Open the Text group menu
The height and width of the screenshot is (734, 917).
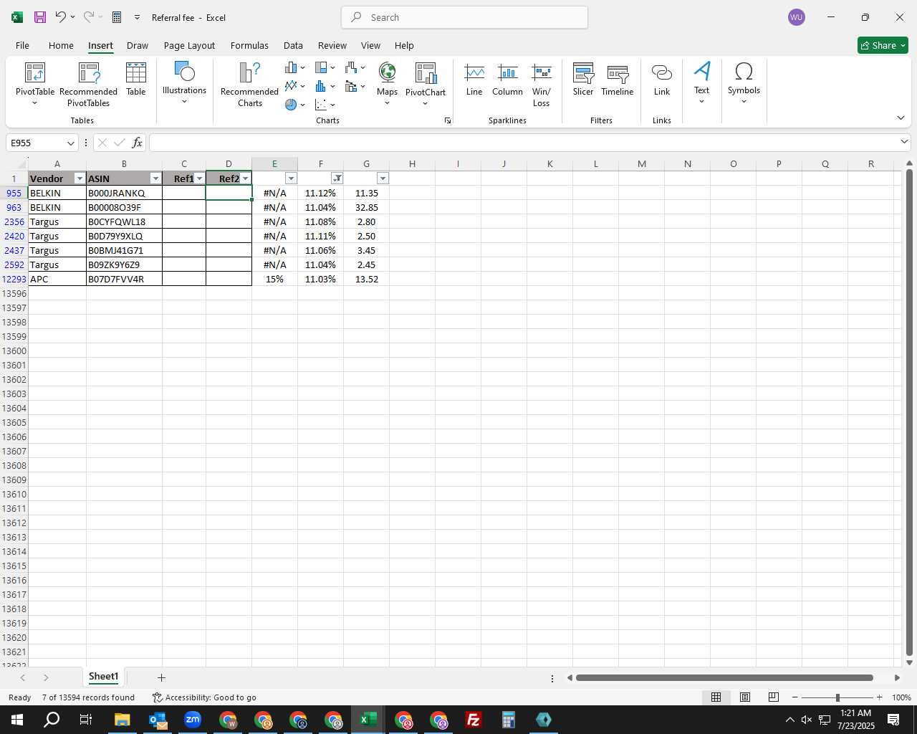(702, 82)
